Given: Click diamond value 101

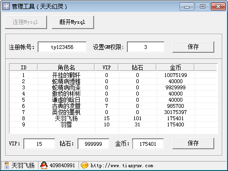Looking at the screenshot, I should click(x=137, y=118).
